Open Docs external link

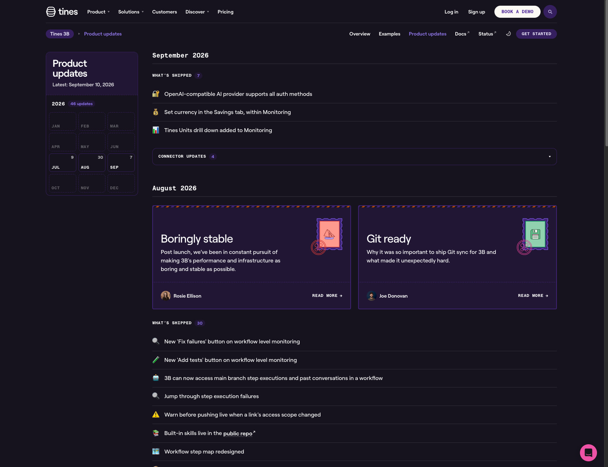click(x=462, y=34)
